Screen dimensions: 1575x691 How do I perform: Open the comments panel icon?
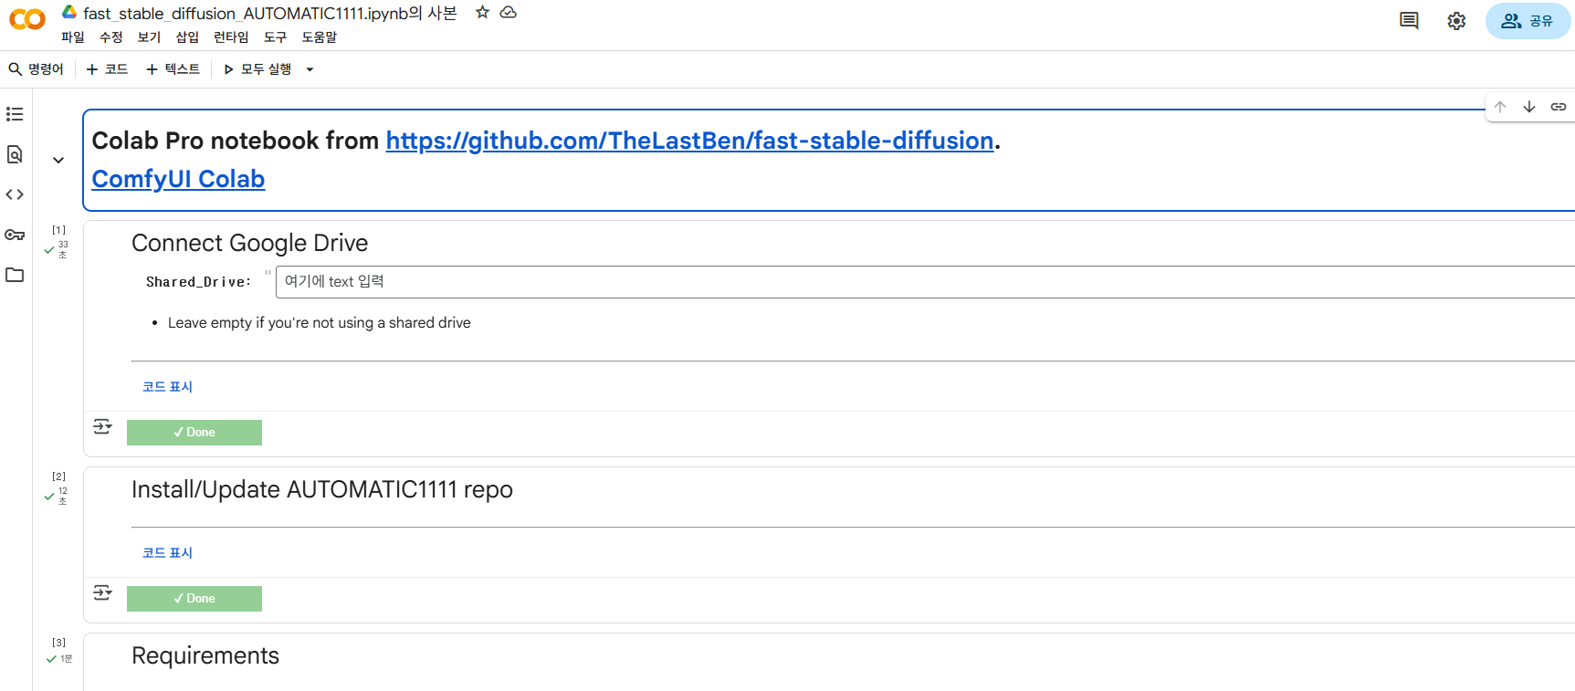coord(1409,21)
